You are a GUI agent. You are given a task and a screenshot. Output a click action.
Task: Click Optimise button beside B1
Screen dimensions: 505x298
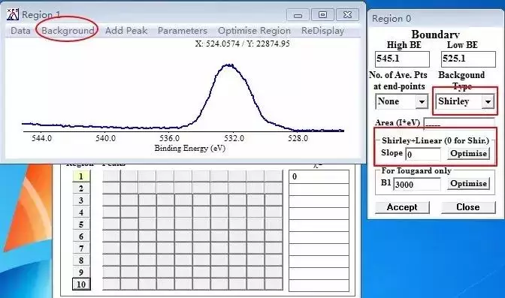468,183
